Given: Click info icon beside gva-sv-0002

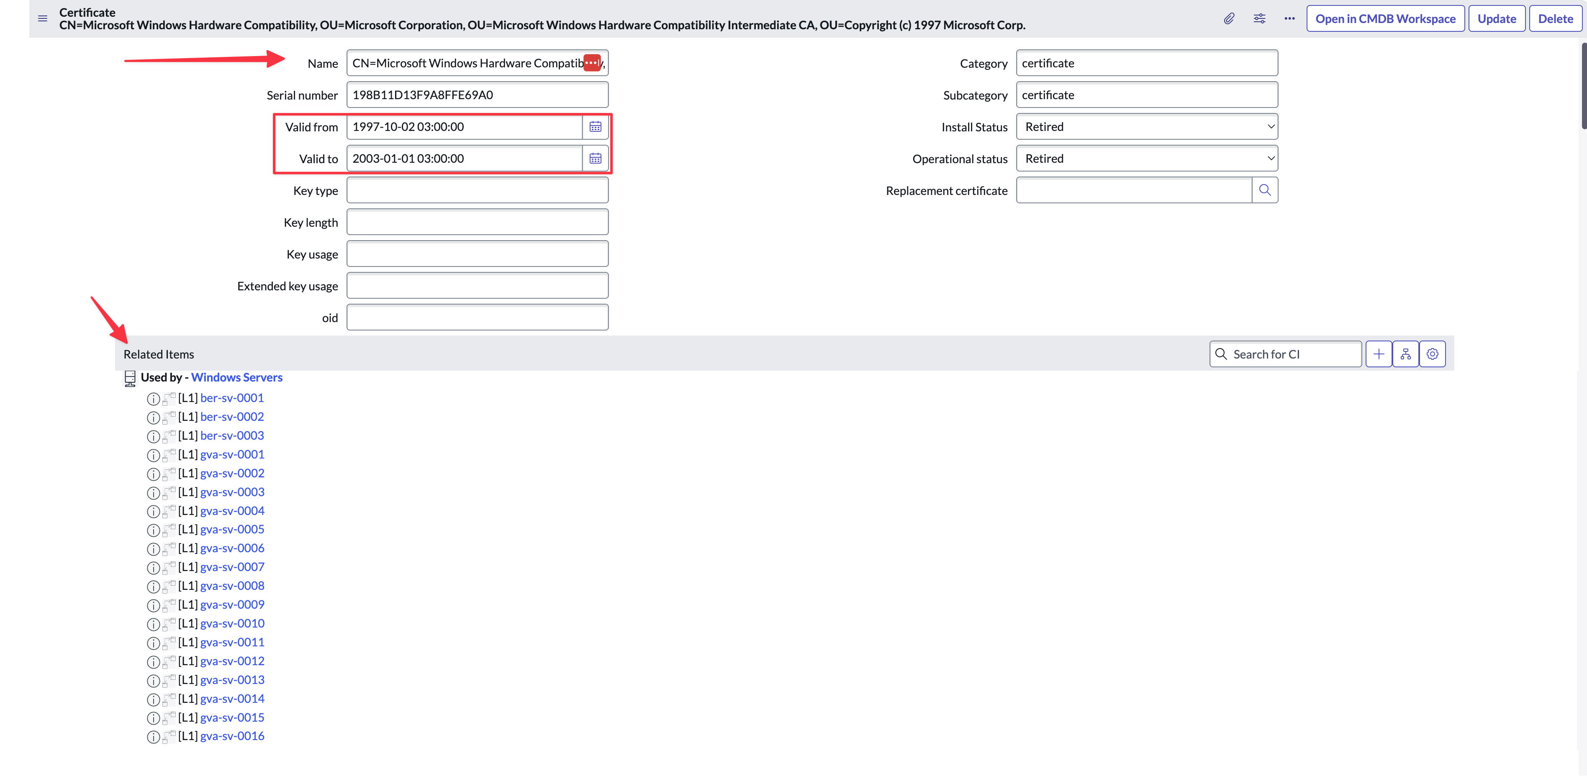Looking at the screenshot, I should [154, 474].
